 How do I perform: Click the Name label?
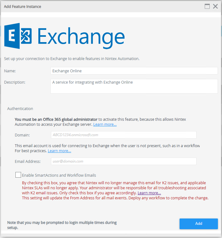point(10,71)
